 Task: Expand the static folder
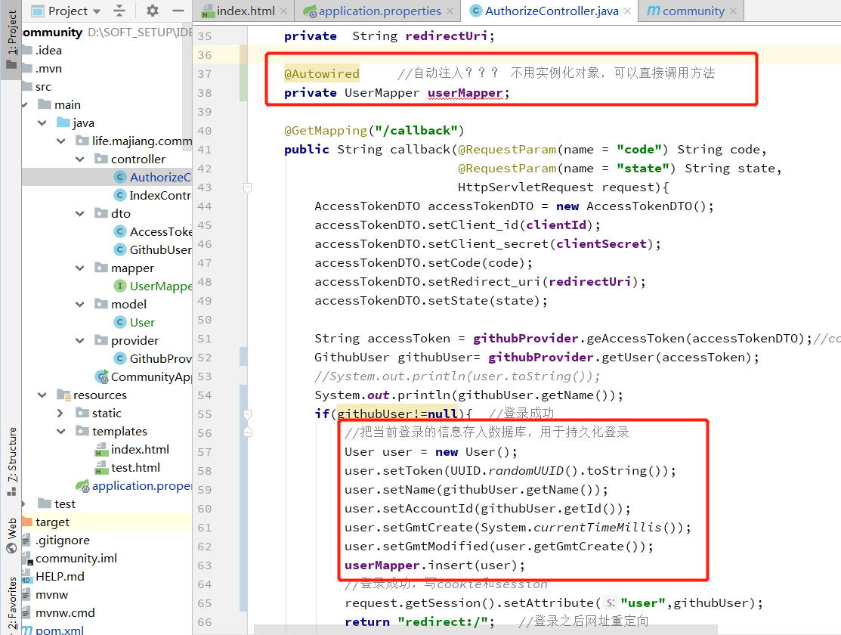point(60,414)
